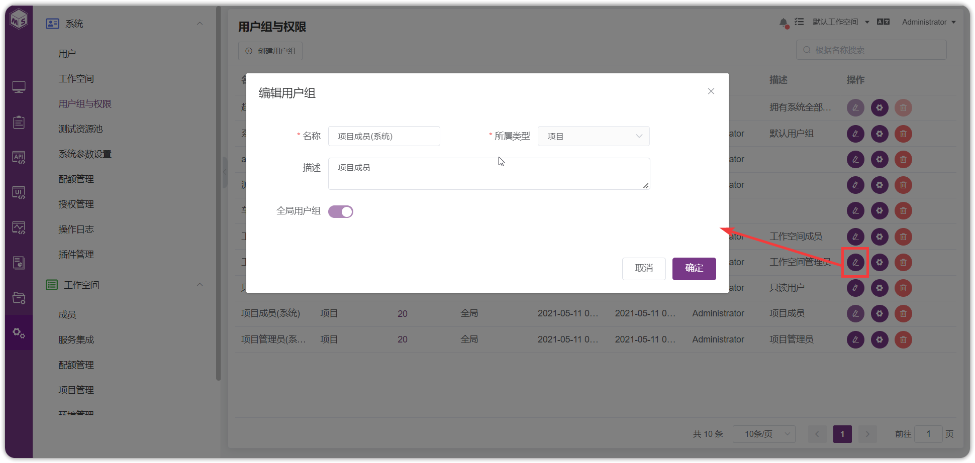This screenshot has width=975, height=463.
Task: Click the 创建用户组 button
Action: [270, 51]
